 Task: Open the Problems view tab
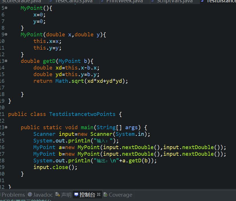(x=13, y=195)
